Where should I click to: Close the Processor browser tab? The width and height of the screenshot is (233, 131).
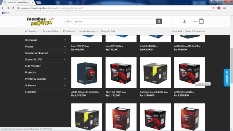point(32,3)
